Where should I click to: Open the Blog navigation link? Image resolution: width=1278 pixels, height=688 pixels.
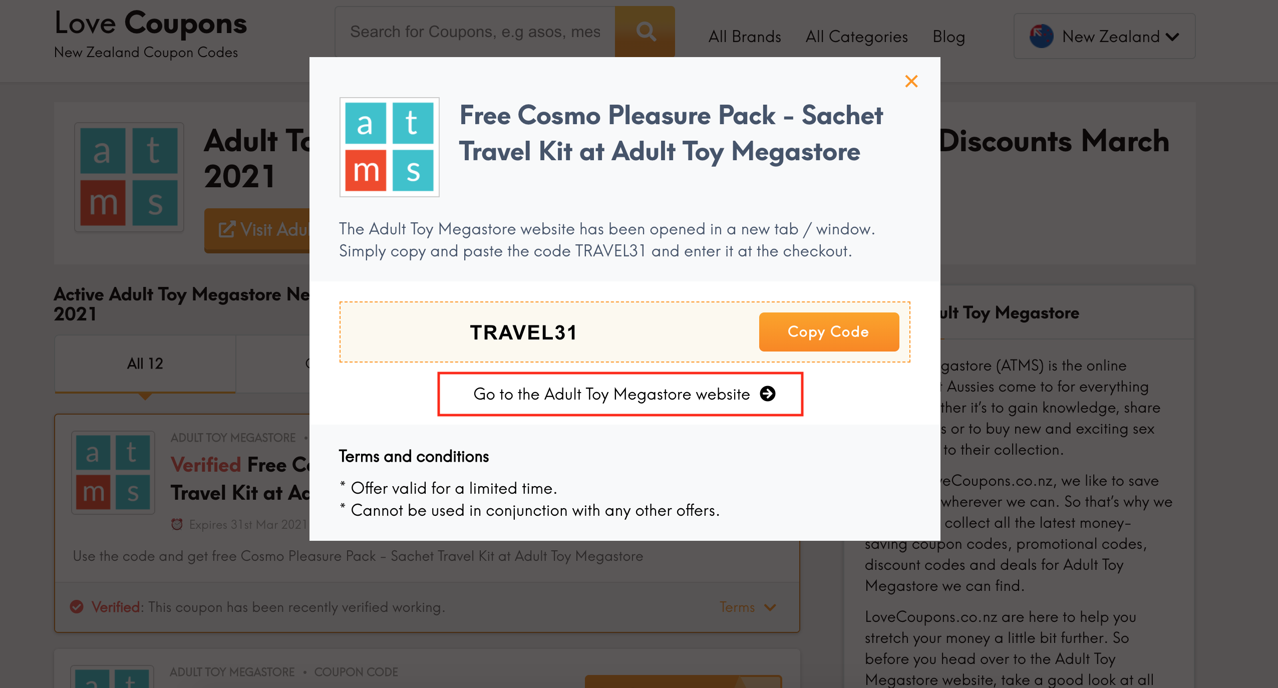(x=948, y=37)
